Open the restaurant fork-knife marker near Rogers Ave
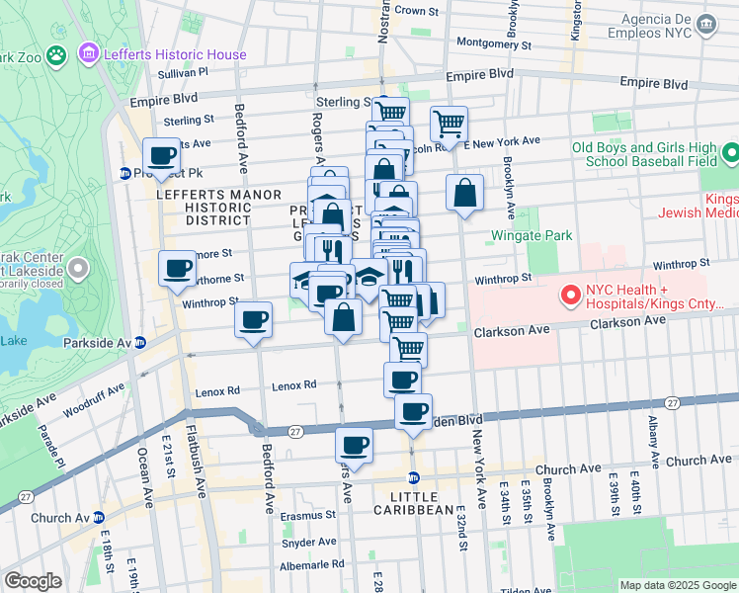This screenshot has width=739, height=593. [333, 250]
